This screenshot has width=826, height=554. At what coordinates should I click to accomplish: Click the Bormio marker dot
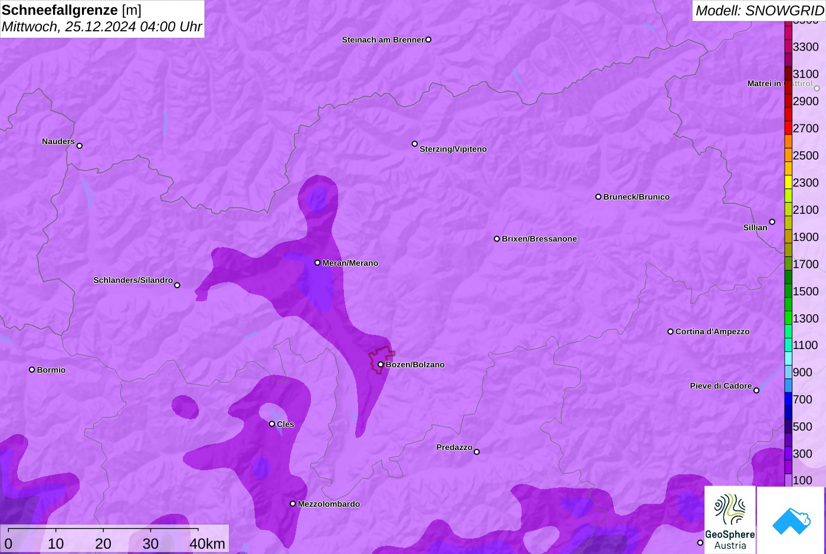32,370
